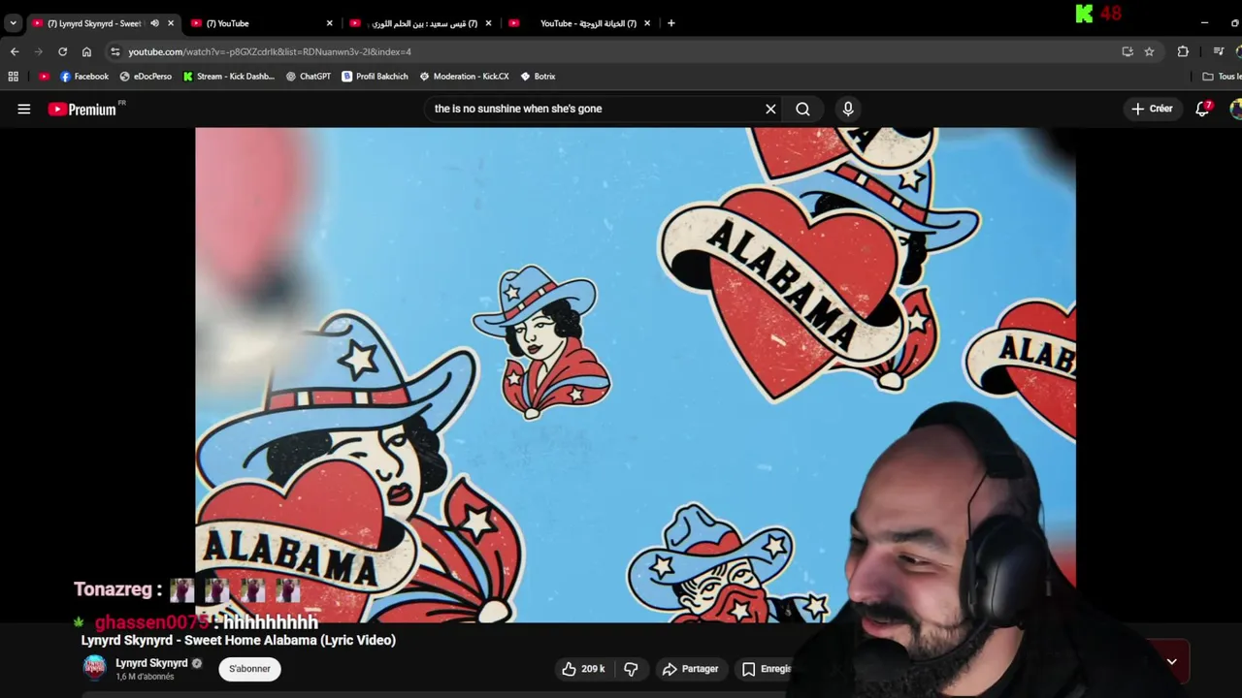Open the Créer upload menu

pyautogui.click(x=1152, y=109)
